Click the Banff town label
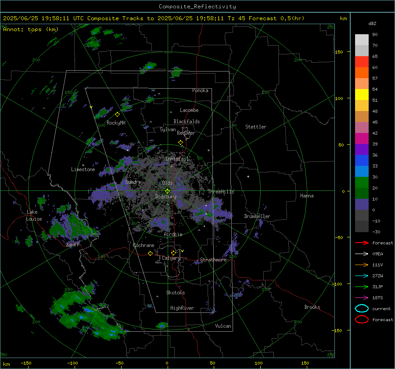The height and width of the screenshot is (369, 395). [x=72, y=245]
